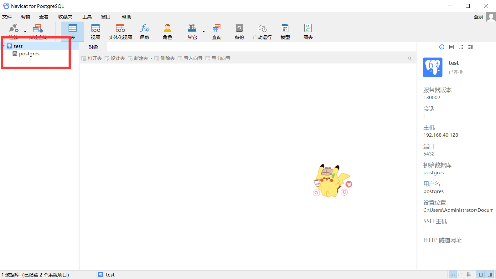Select the test connection in tree
The width and height of the screenshot is (496, 279).
[x=18, y=46]
